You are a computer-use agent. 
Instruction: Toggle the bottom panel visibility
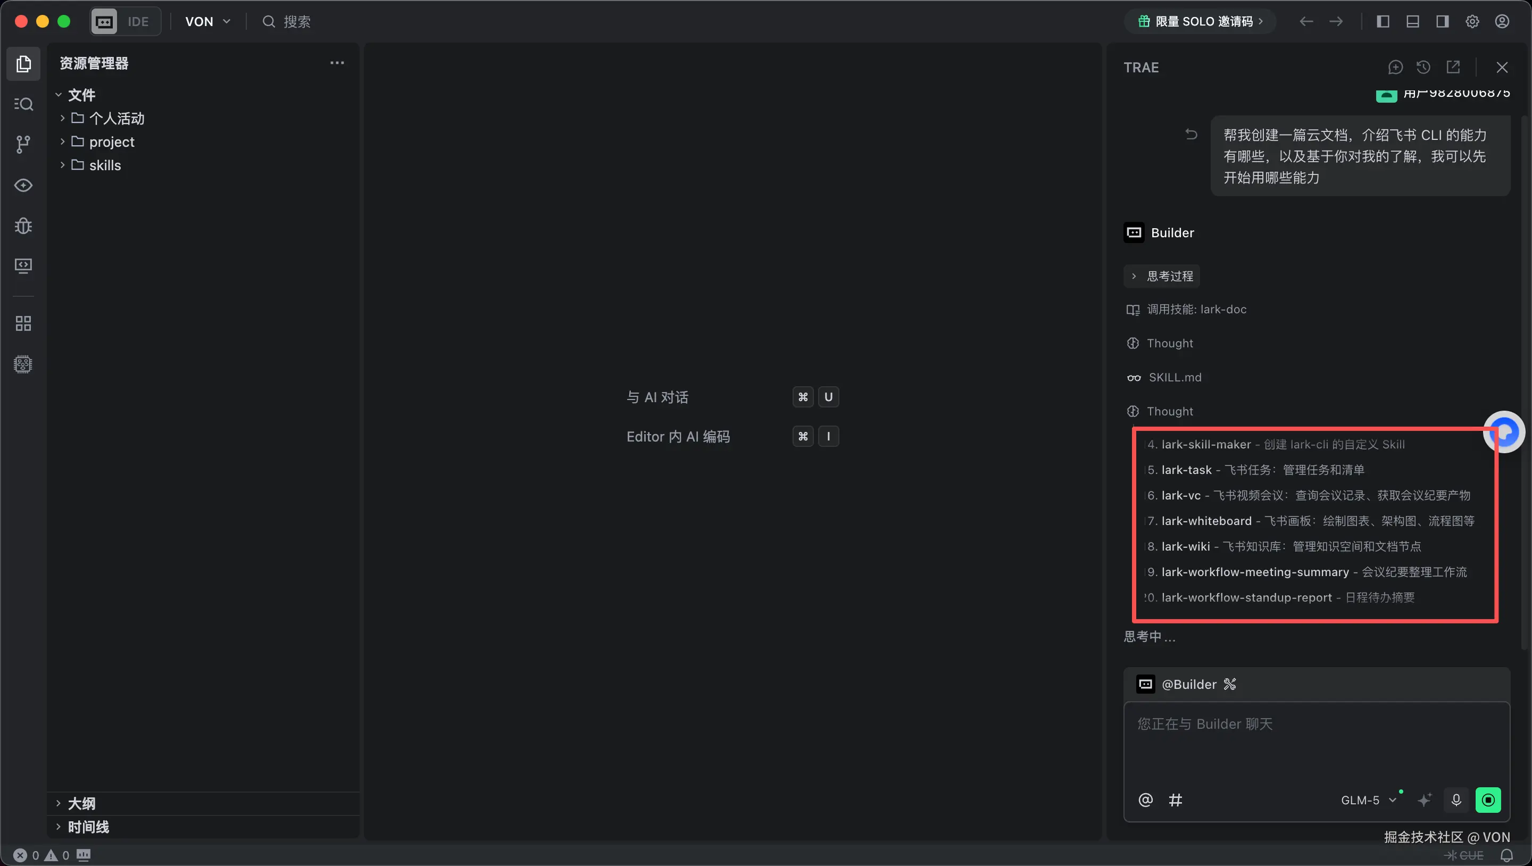pyautogui.click(x=1412, y=21)
